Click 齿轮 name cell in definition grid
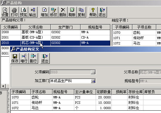The height and width of the screenshot is (113, 161). (41, 97)
